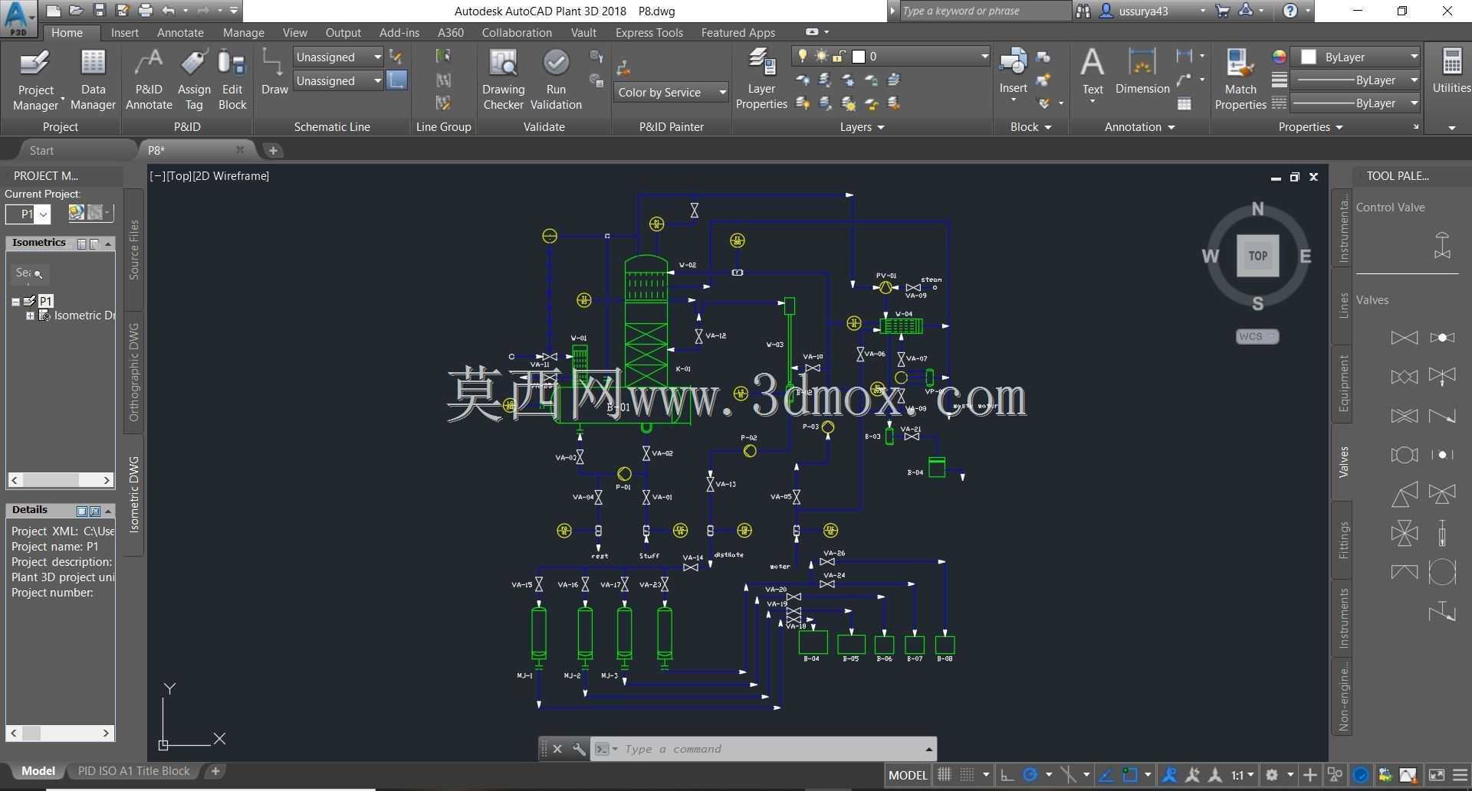Click the keyword search field
1472x791 pixels.
click(x=984, y=11)
